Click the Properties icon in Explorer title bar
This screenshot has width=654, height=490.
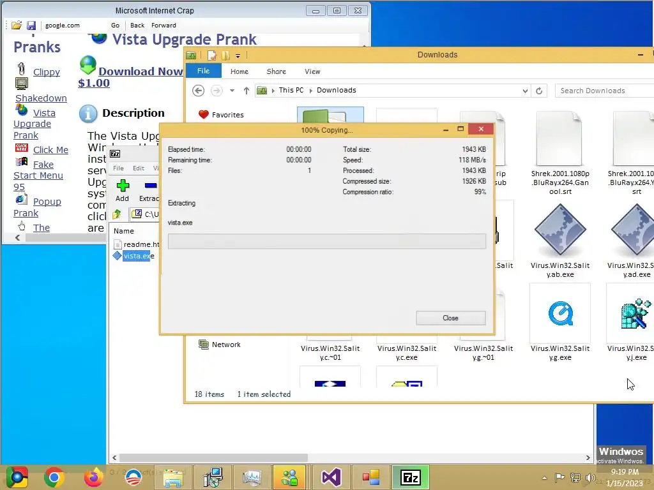[212, 55]
